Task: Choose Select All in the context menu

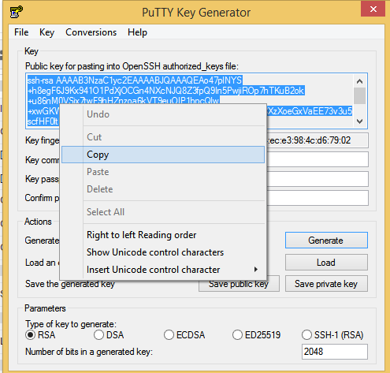Action: [163, 212]
